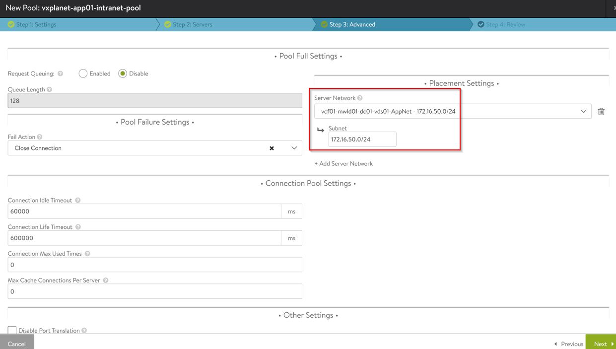Screen dimensions: 616x349
Task: Open help tooltip for Server Network
Action: click(360, 98)
